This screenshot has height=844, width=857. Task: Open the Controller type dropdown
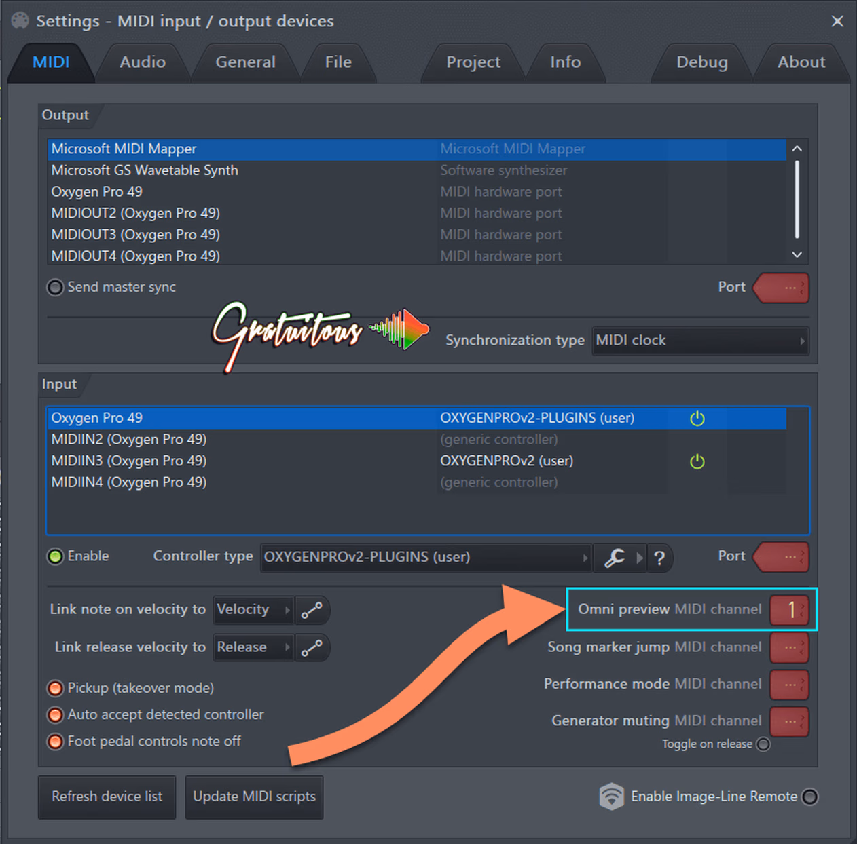[x=426, y=558]
